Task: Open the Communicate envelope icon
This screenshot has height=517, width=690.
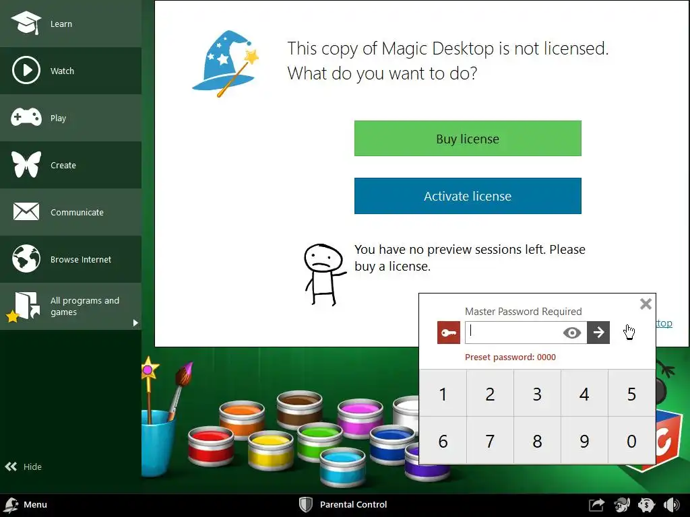Action: tap(26, 211)
